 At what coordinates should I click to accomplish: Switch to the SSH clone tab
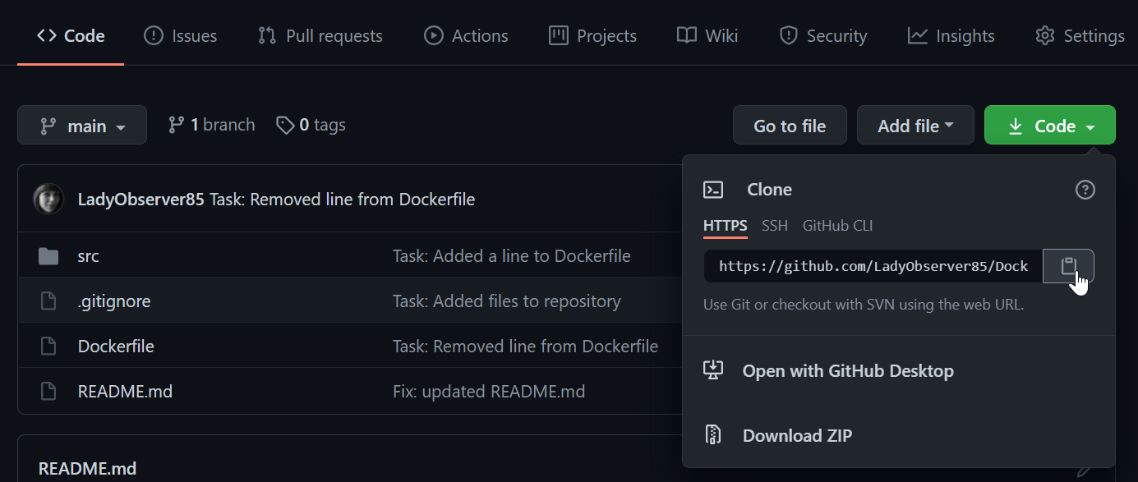[774, 225]
